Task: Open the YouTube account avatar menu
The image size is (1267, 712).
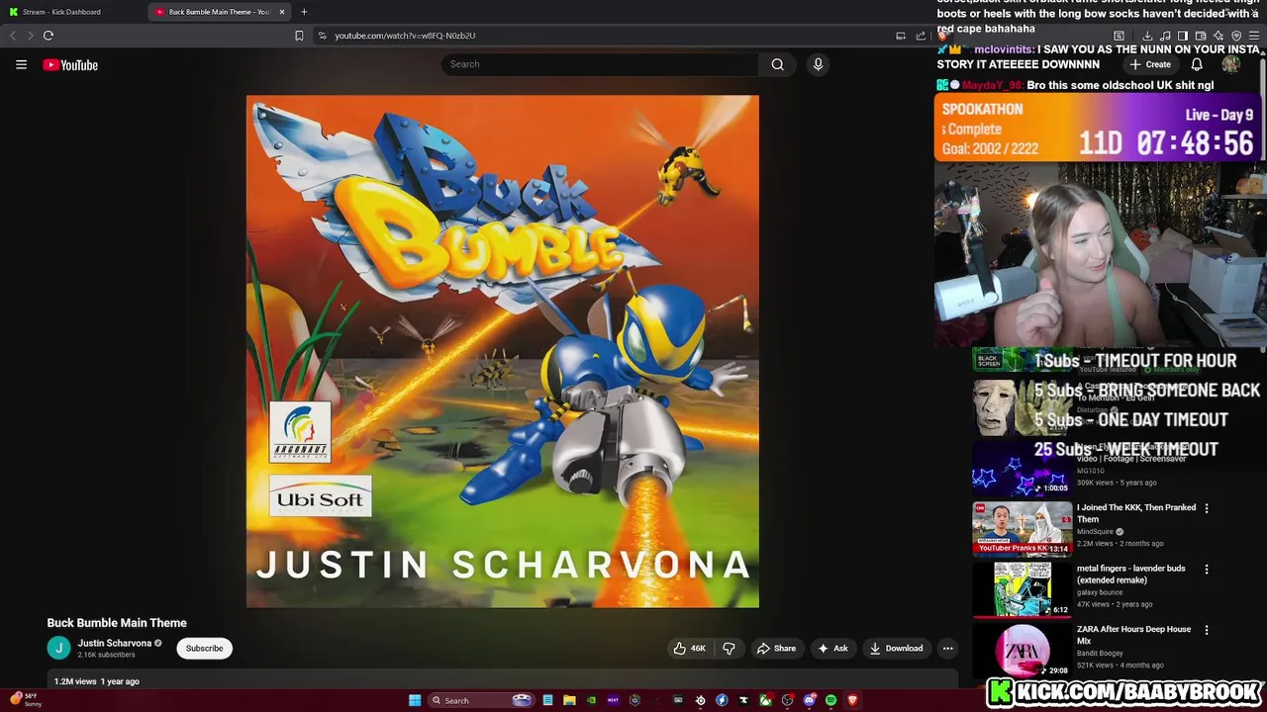Action: [1231, 64]
